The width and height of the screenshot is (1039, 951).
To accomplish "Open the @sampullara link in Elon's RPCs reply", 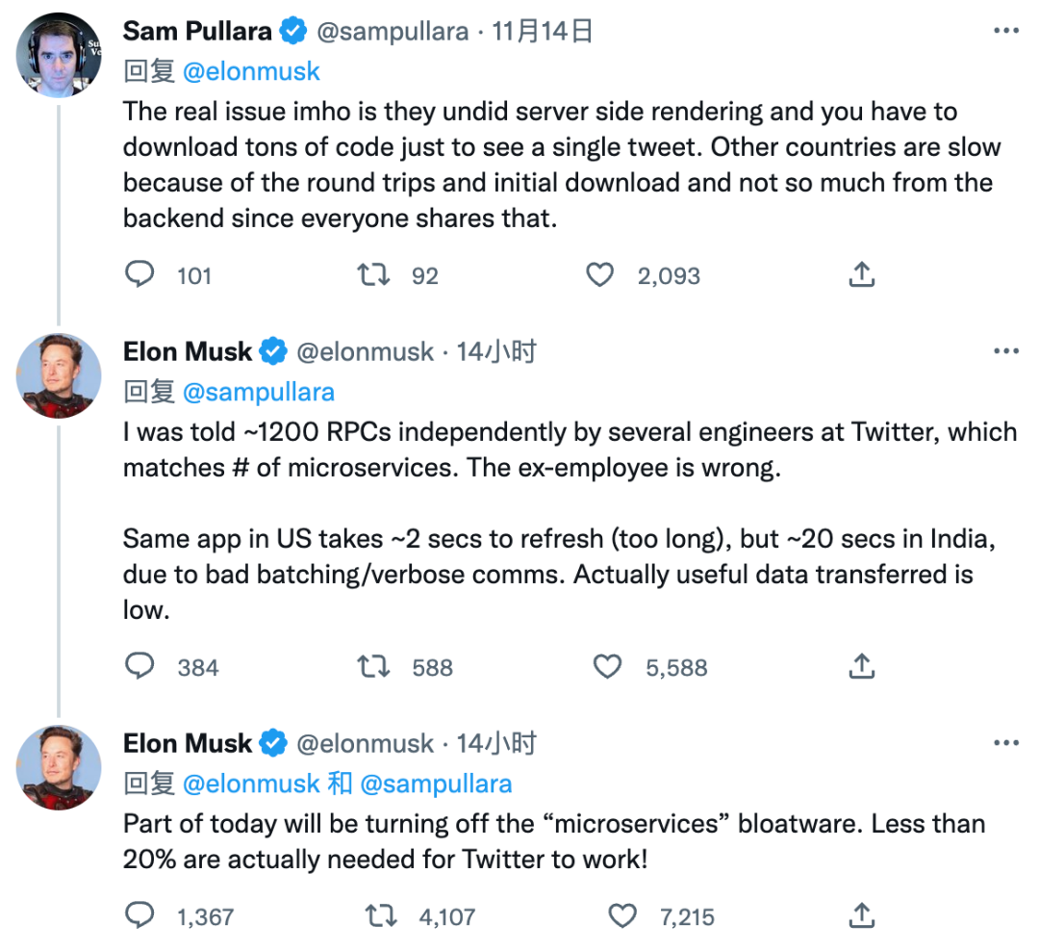I will (258, 392).
